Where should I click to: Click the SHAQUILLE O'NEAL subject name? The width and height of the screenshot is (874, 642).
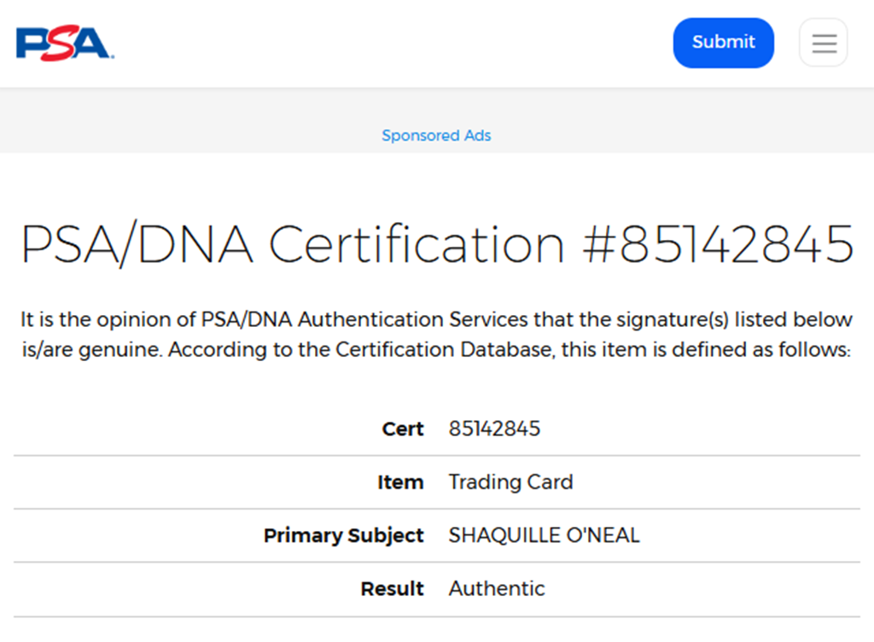click(x=544, y=536)
